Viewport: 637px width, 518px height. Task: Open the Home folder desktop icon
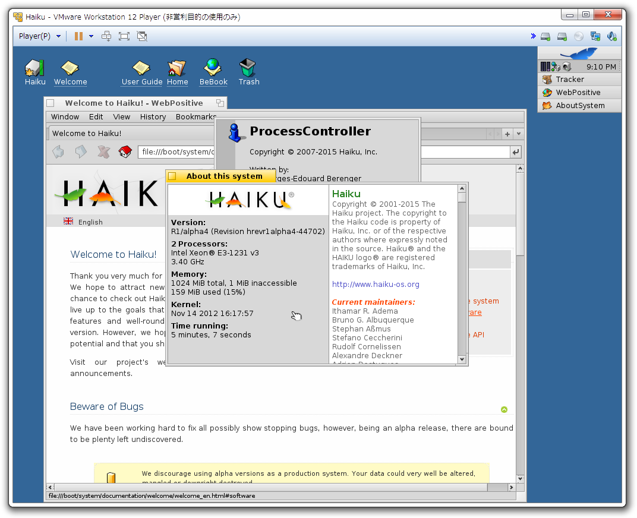click(177, 72)
